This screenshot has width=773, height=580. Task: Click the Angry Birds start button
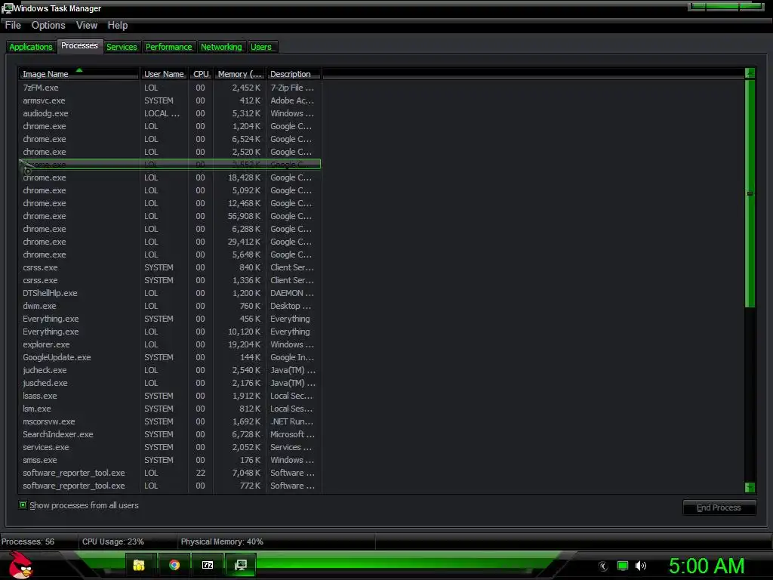20,565
